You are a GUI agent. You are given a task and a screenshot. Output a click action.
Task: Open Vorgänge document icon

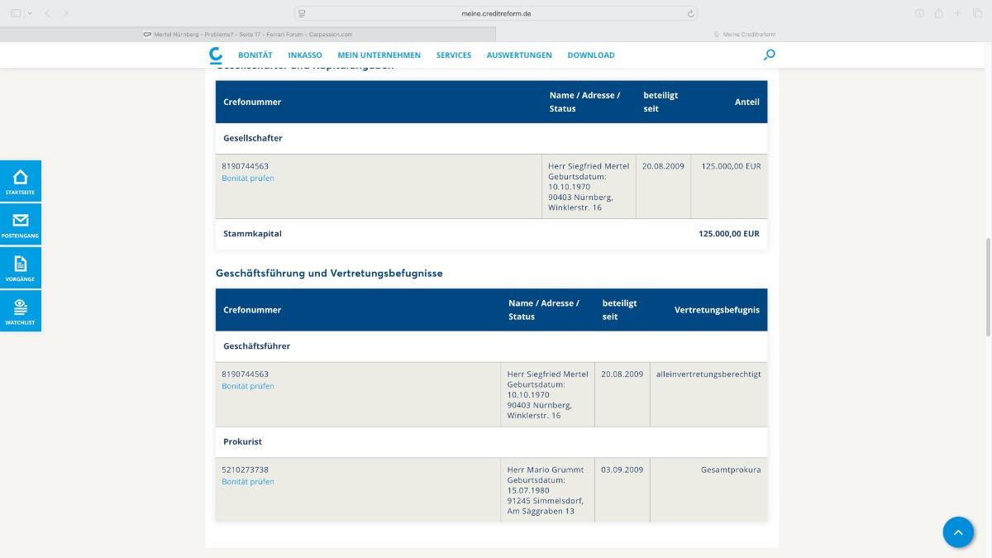click(x=21, y=268)
